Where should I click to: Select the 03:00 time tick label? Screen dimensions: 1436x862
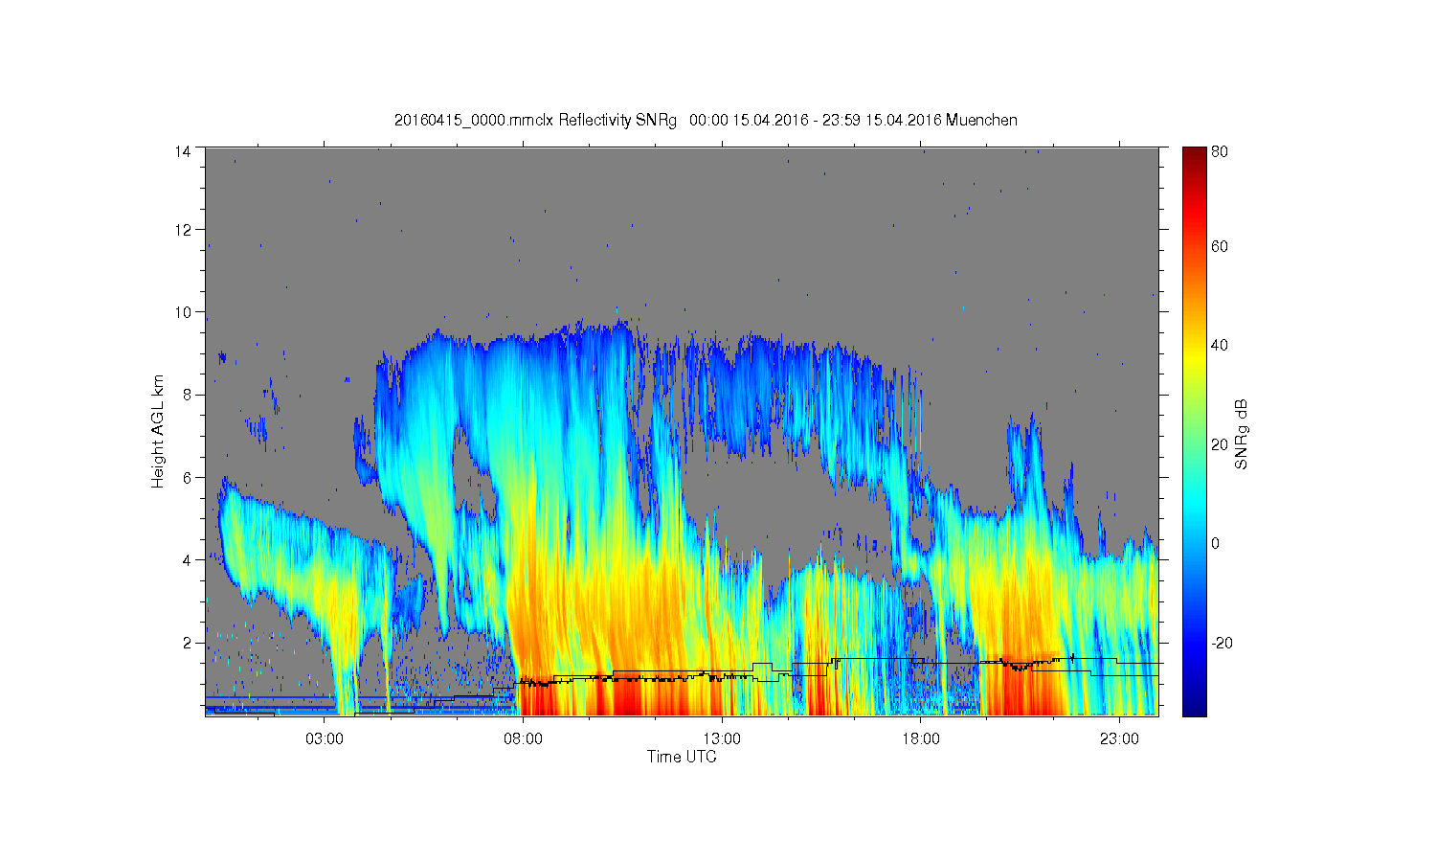pyautogui.click(x=325, y=739)
